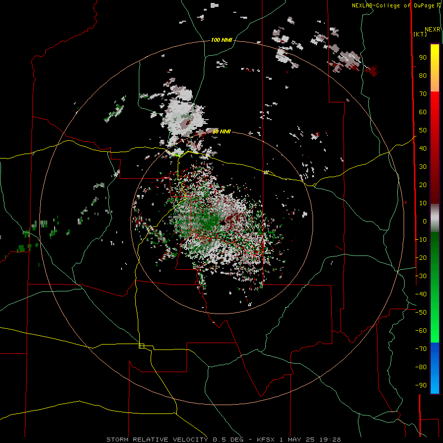The image size is (443, 443).
Task: Click the 19:28 timestamp
Action: [x=330, y=440]
